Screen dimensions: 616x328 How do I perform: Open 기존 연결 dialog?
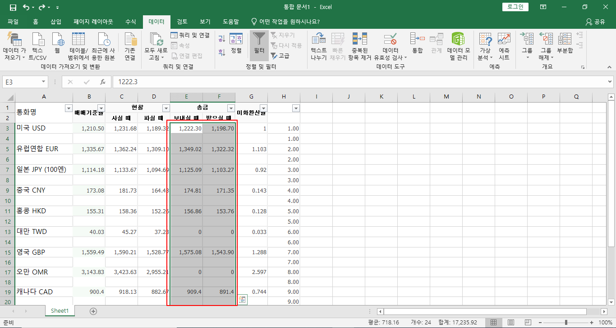(130, 46)
